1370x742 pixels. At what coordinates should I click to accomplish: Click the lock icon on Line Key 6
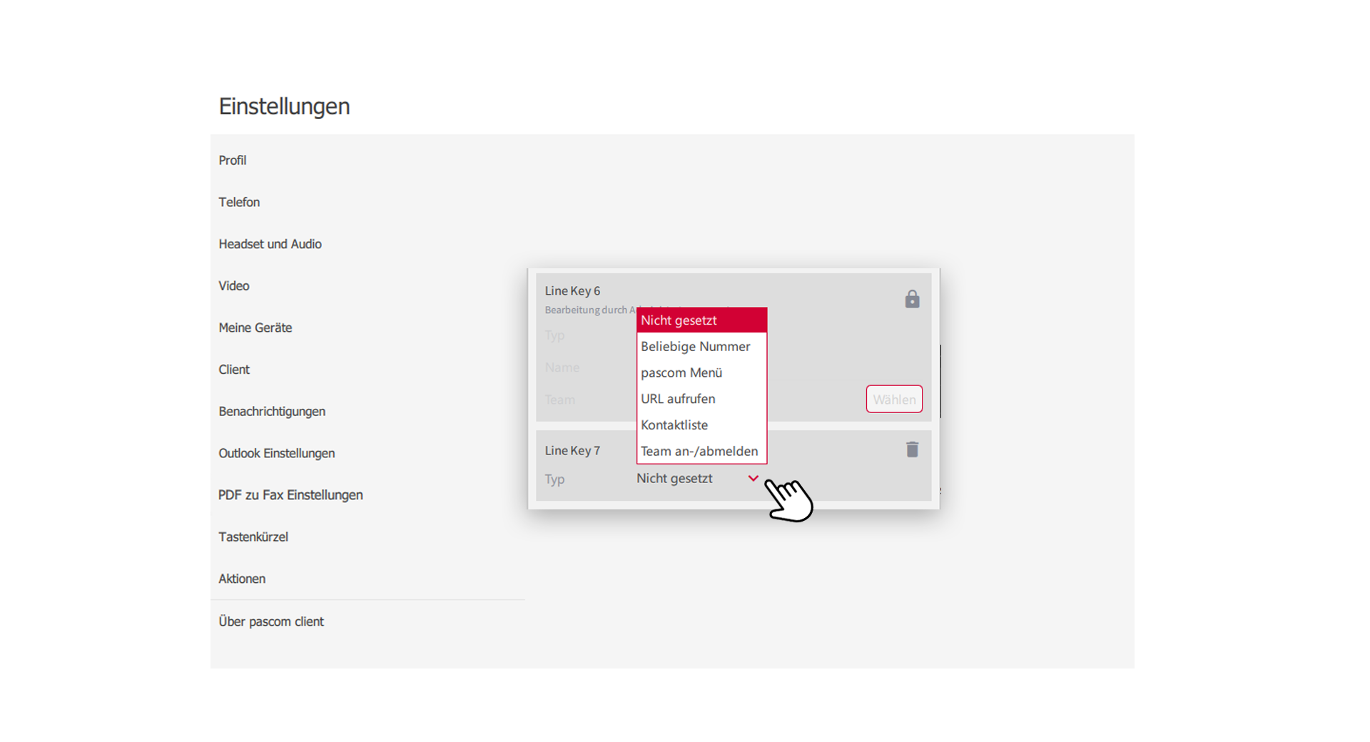pos(912,299)
